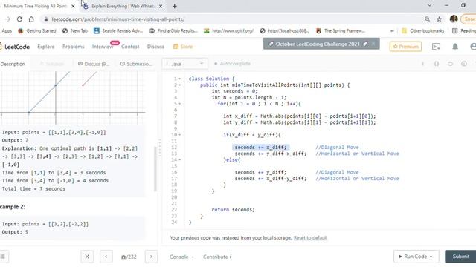476x267 pixels.
Task: Click the description panel scrollbar
Action: 155,170
